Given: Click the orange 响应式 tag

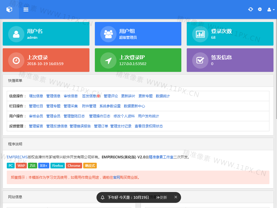Looking at the screenshot, I should point(90,165).
